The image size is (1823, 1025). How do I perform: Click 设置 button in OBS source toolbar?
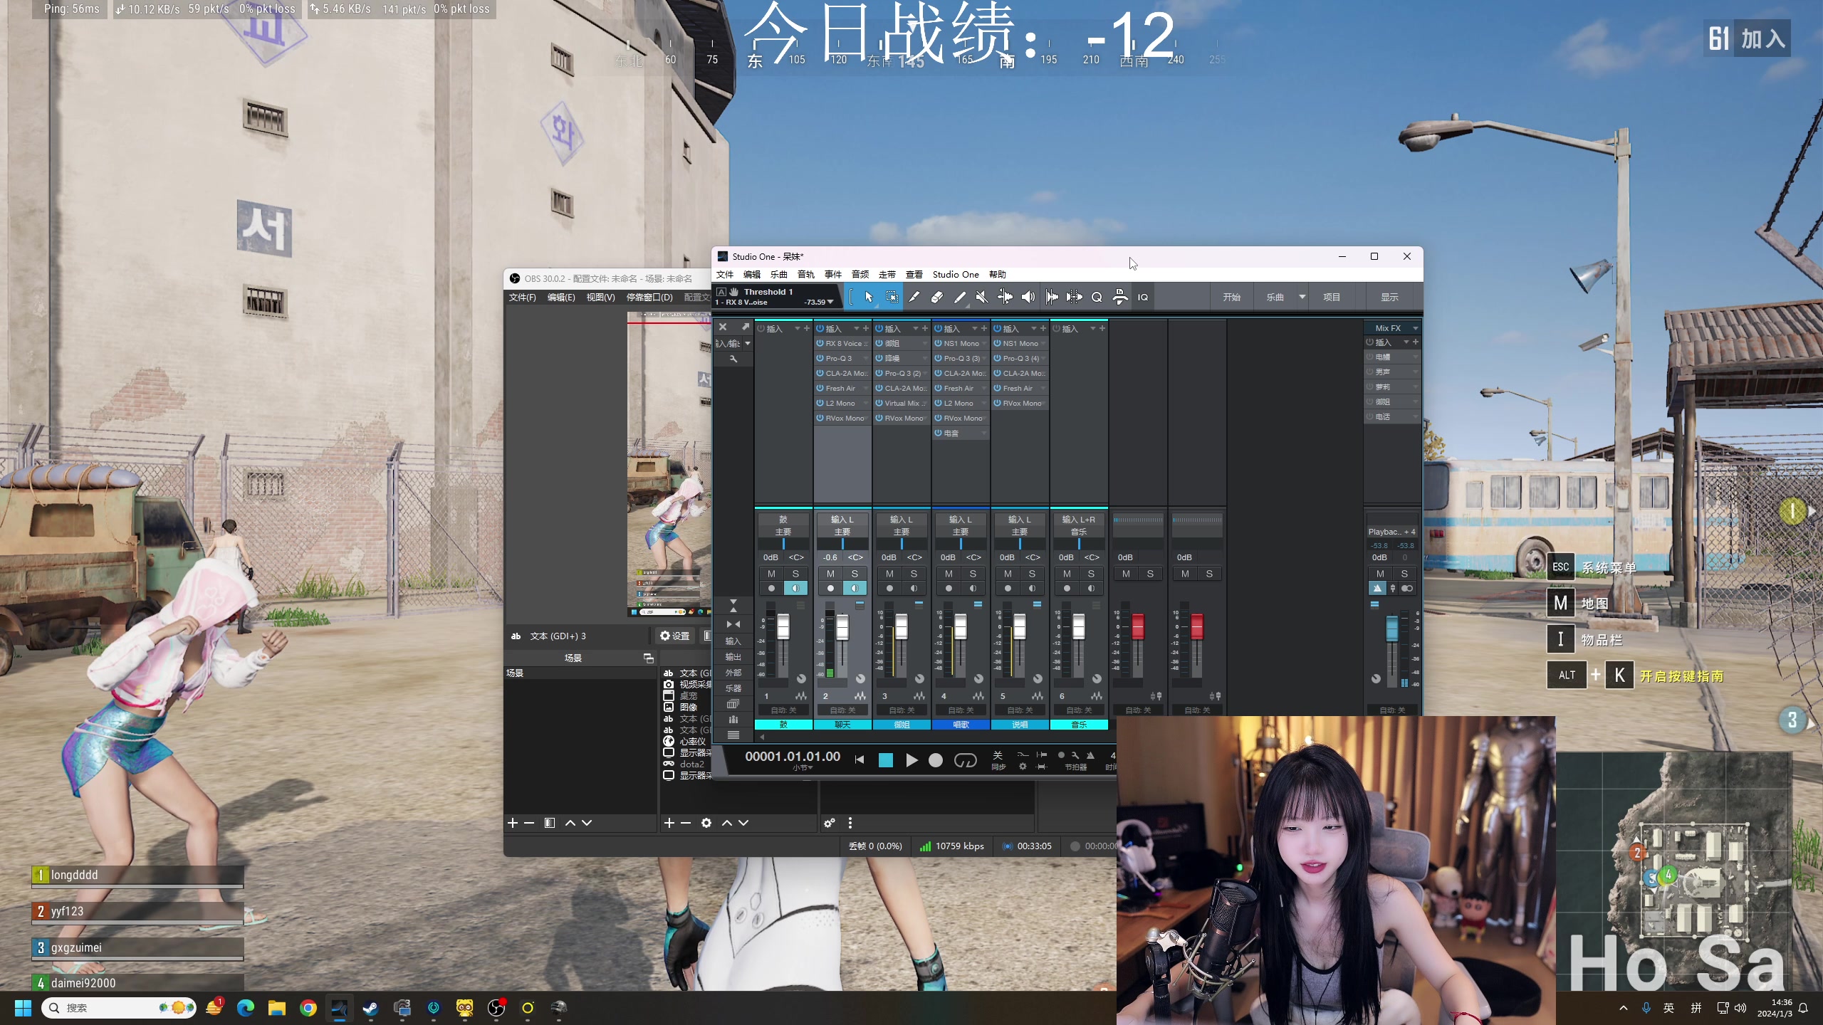(x=674, y=636)
